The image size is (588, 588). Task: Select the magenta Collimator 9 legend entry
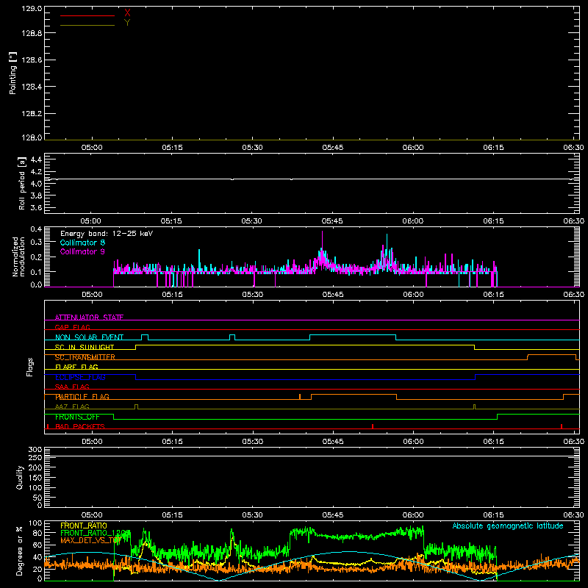[82, 251]
